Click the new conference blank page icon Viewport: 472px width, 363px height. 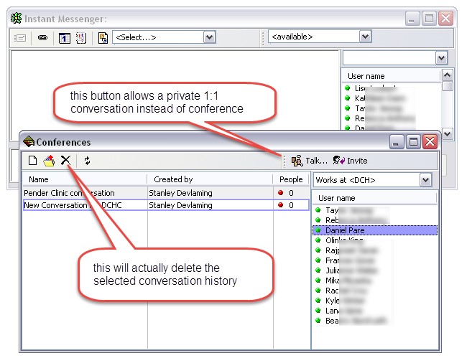point(32,161)
